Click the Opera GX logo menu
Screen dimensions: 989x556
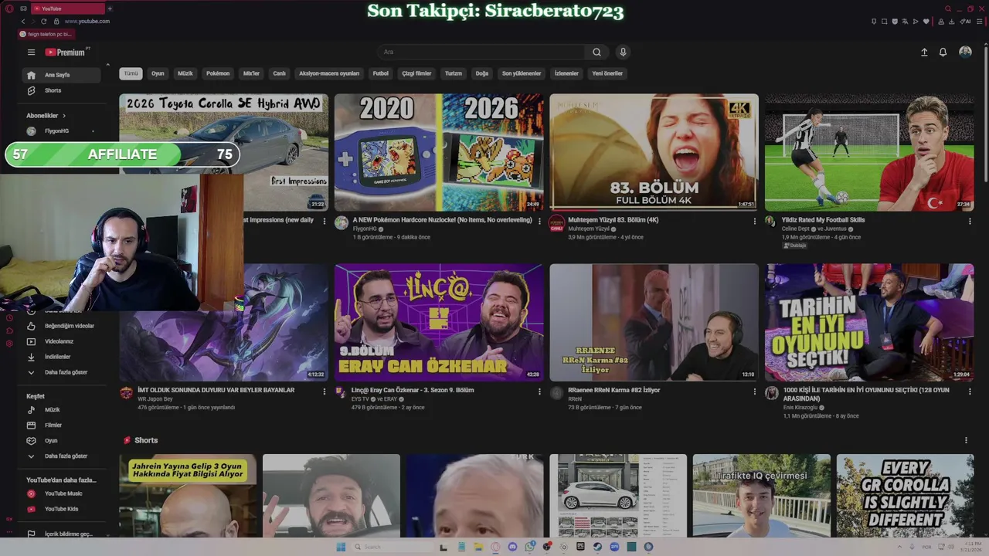click(x=10, y=8)
